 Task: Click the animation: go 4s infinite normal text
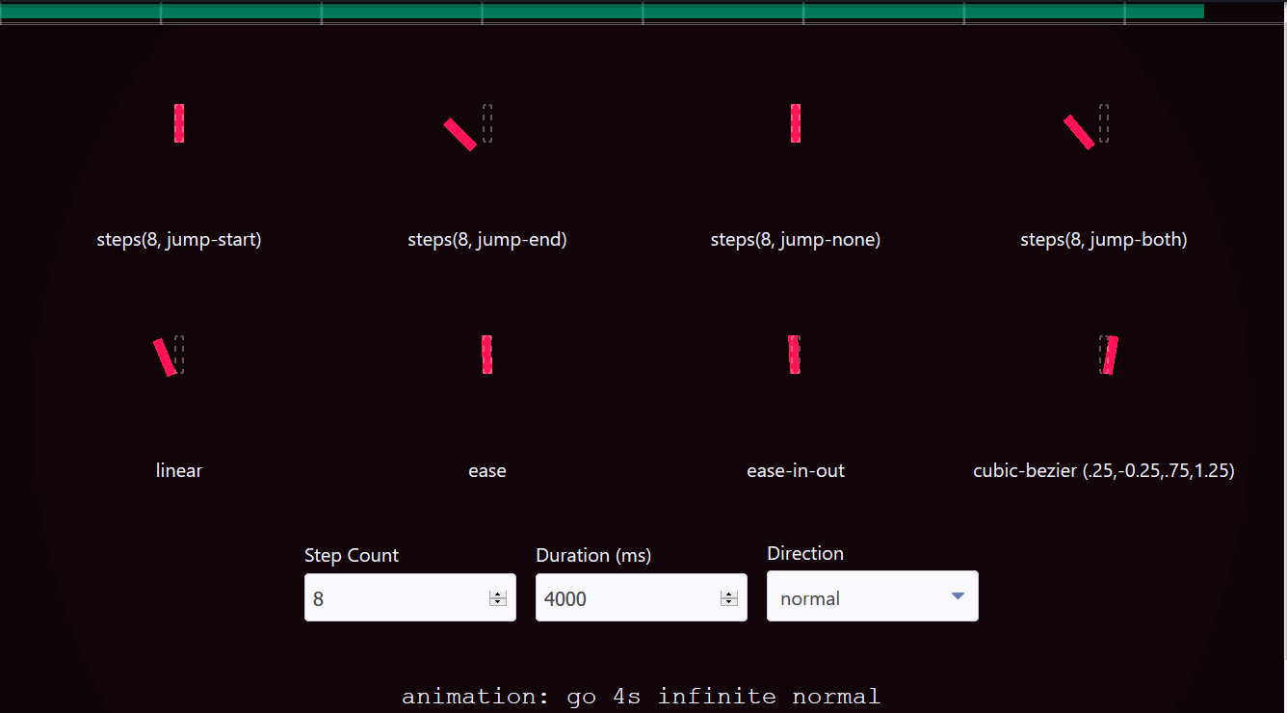pos(642,697)
